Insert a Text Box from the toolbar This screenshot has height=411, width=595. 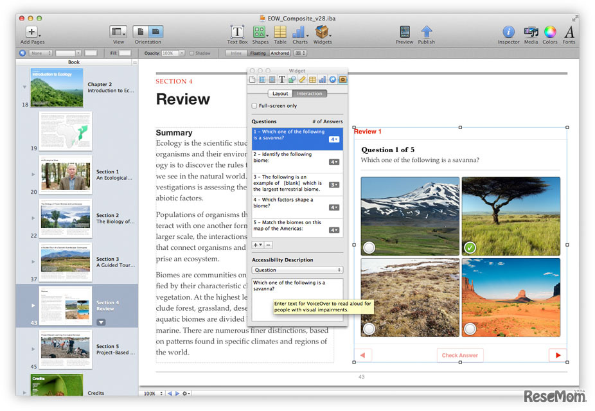pyautogui.click(x=237, y=32)
